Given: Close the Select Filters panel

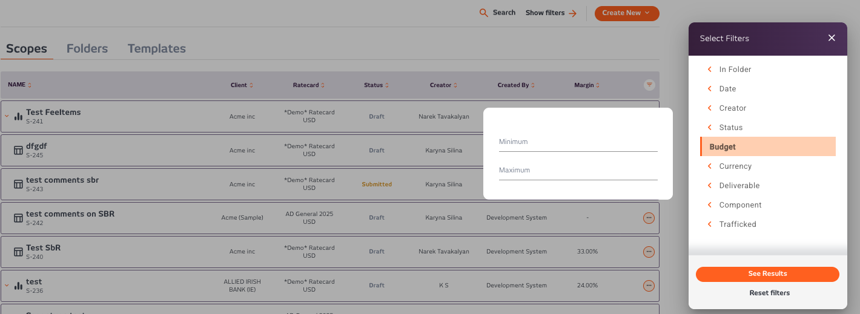Looking at the screenshot, I should (x=832, y=38).
